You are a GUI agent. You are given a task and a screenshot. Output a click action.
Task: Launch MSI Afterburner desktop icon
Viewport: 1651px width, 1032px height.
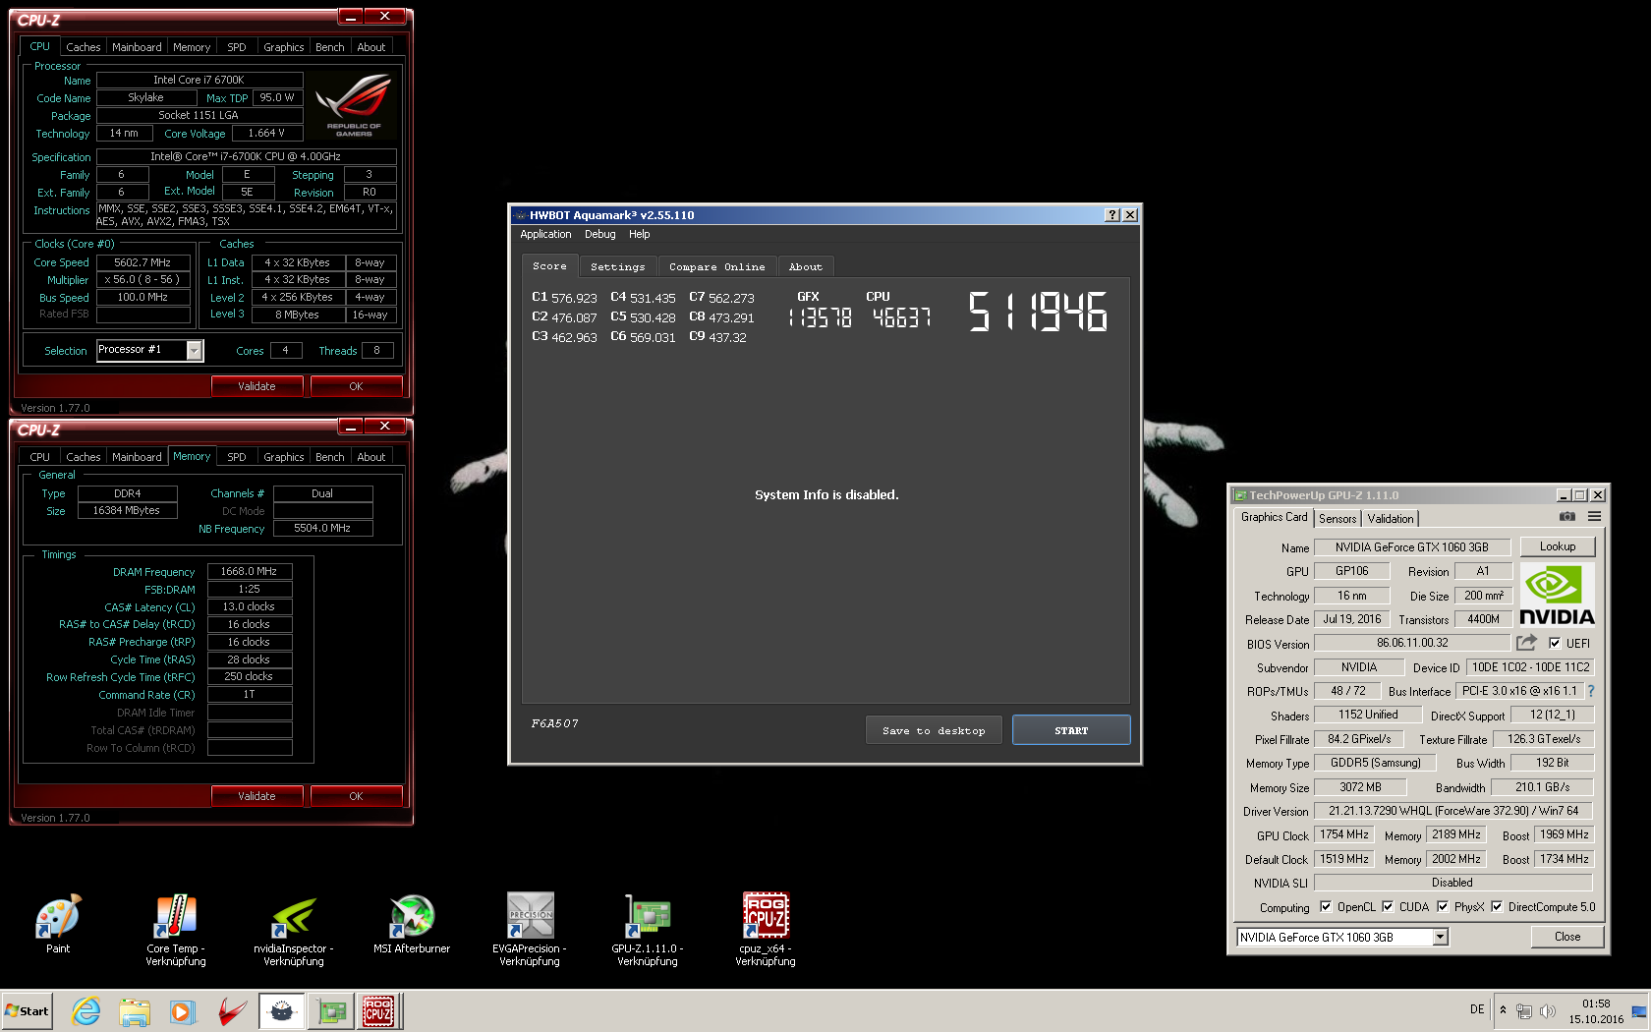coord(412,923)
